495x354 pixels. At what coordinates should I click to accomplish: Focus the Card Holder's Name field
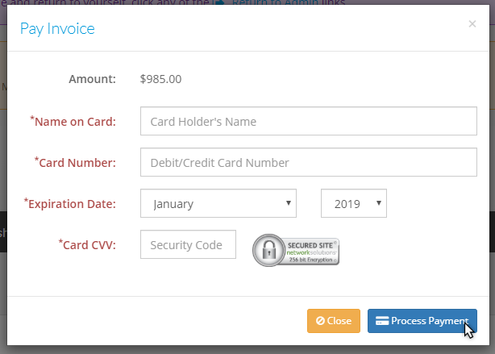(309, 121)
